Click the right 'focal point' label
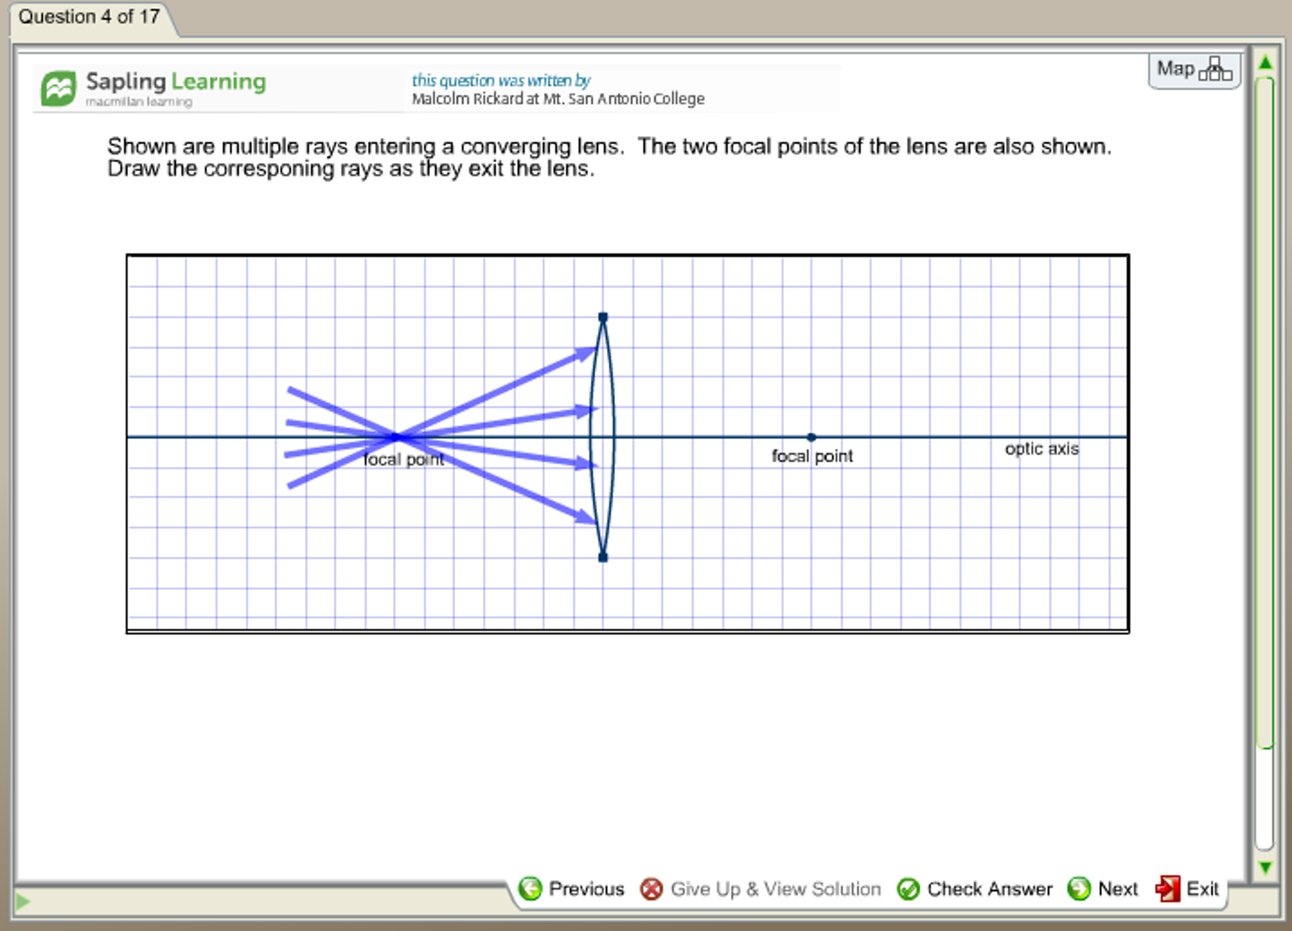This screenshot has height=931, width=1292. point(812,456)
